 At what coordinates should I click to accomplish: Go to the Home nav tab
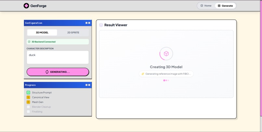206,5
